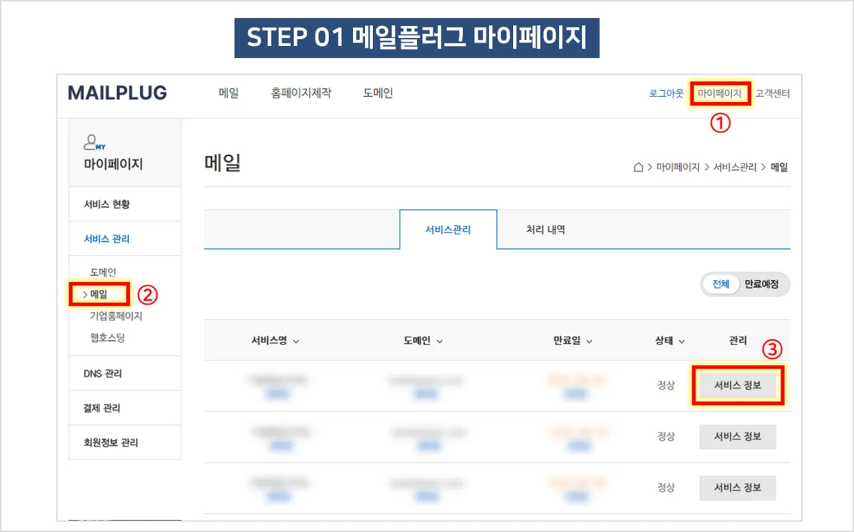
Task: Select the 전체 filter toggle
Action: point(721,284)
